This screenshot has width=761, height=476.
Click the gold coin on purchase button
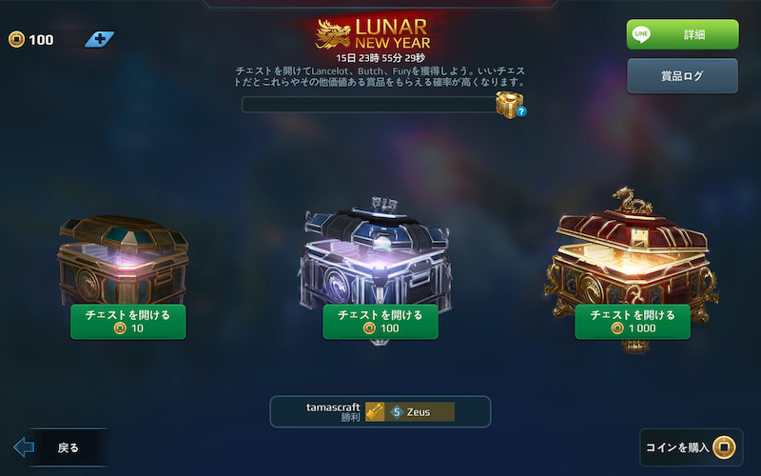[724, 446]
